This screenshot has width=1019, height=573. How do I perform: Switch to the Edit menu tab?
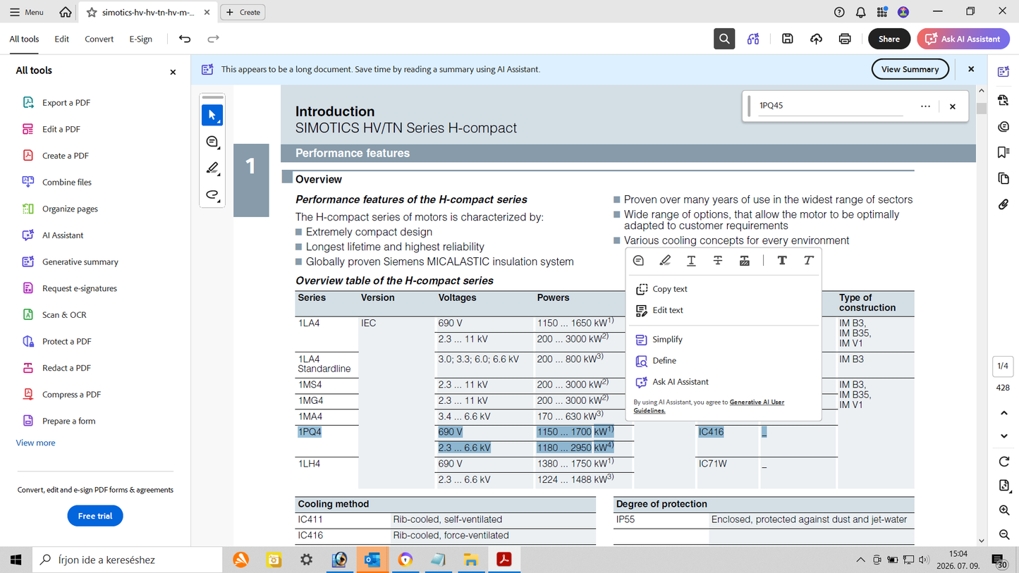click(61, 39)
